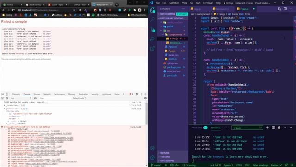
Task: Open the Default levels dropdown in console
Action: (79, 98)
